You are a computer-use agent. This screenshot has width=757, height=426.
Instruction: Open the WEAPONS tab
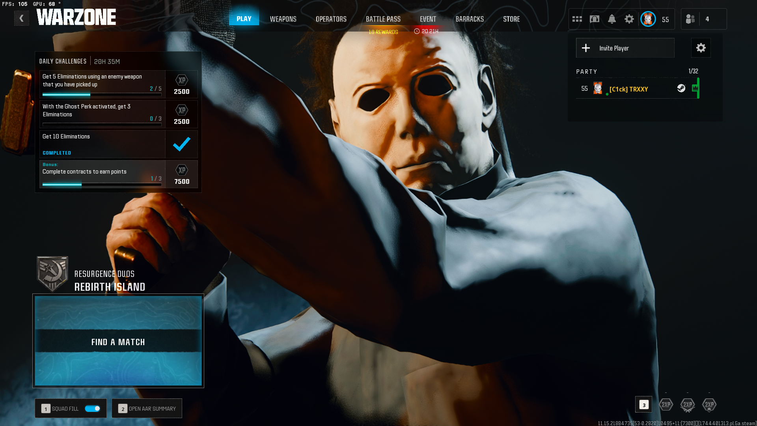[283, 19]
